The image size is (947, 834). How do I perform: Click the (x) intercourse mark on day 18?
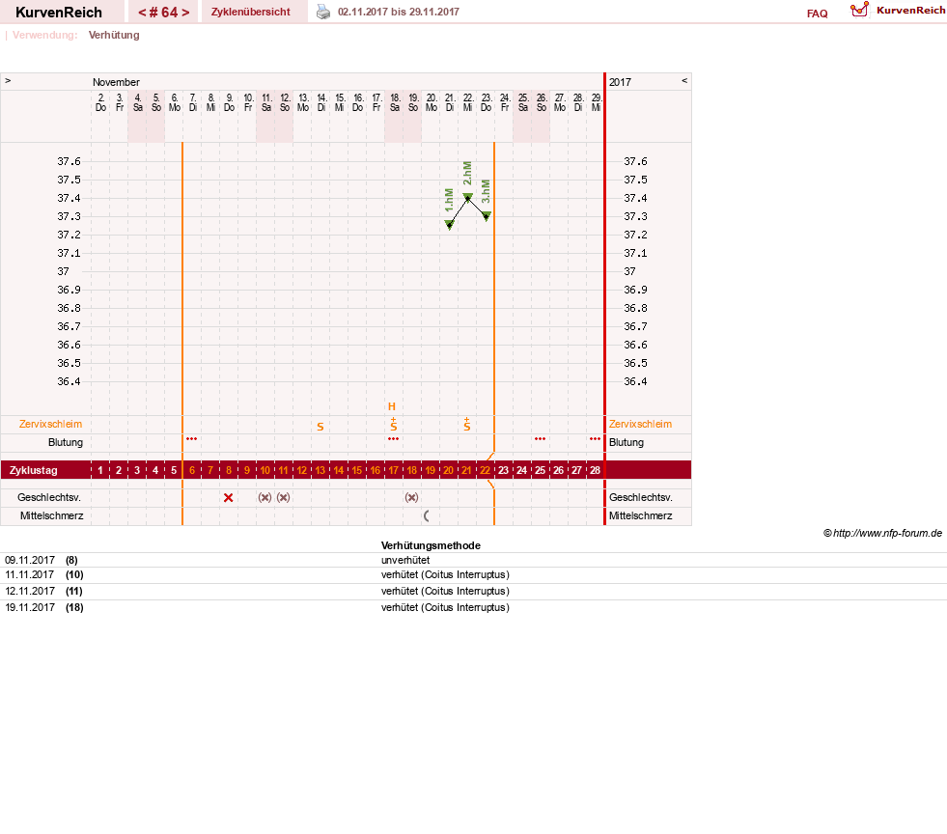coord(411,498)
